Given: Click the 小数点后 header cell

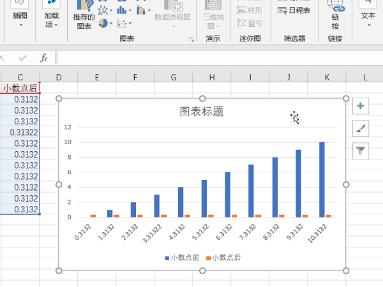Looking at the screenshot, I should click(x=20, y=88).
